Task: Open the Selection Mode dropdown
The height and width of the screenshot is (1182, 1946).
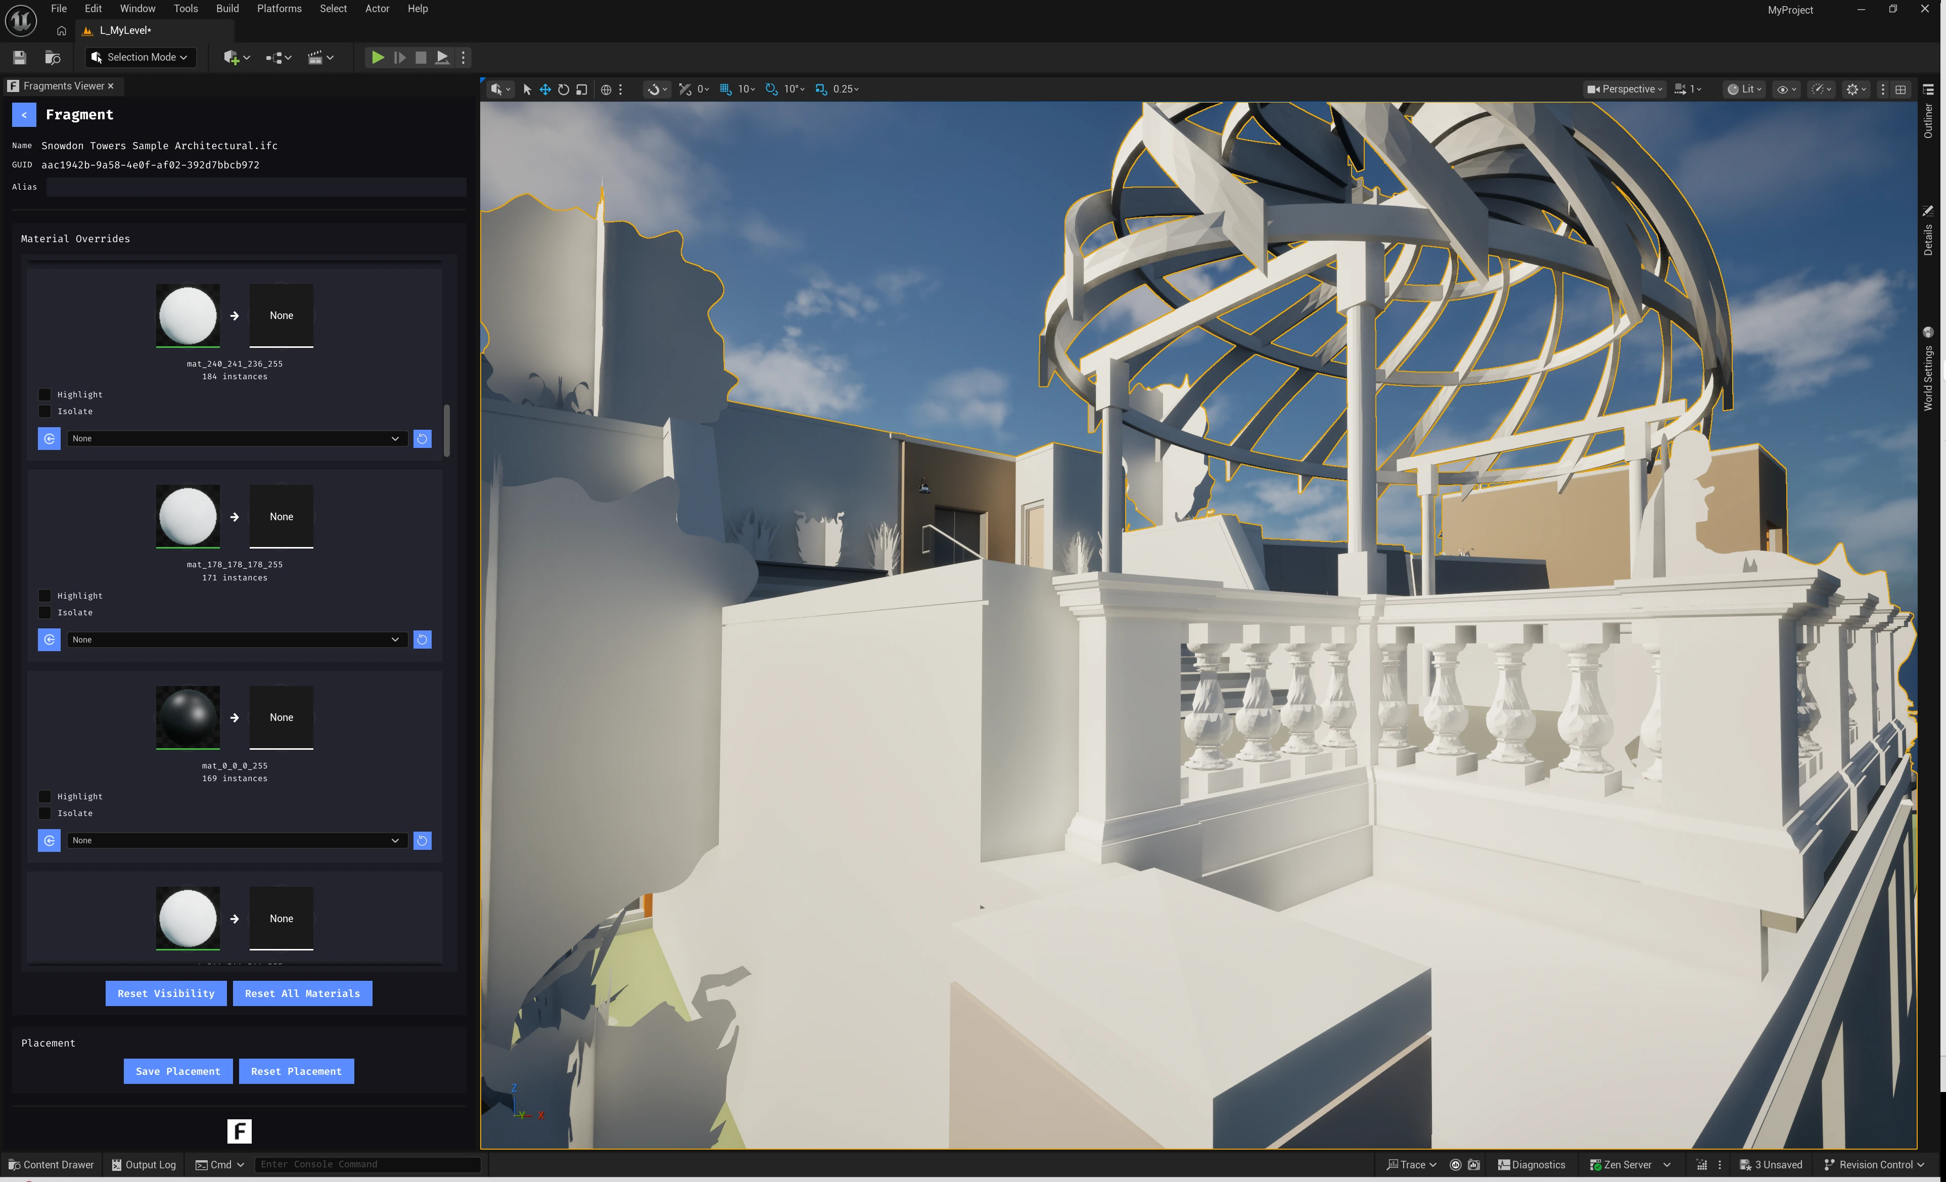Action: [x=140, y=57]
